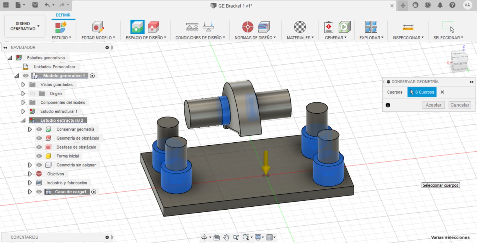Open Diseño Generativo workspace dropdown
The height and width of the screenshot is (243, 477).
point(25,26)
